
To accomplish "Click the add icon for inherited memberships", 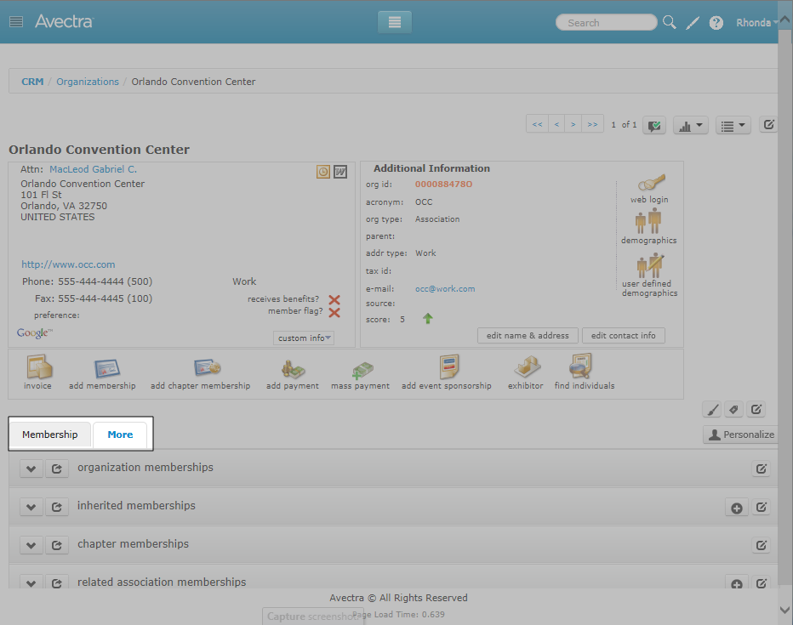I will pyautogui.click(x=736, y=508).
